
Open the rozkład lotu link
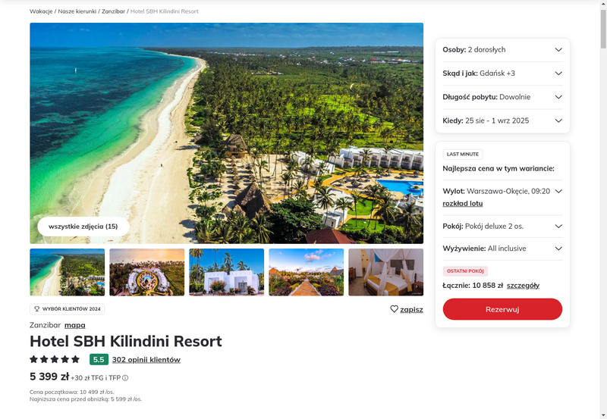coord(463,203)
